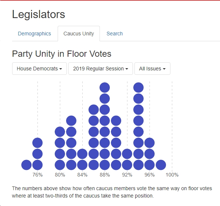Click the topmost dot in the 88% column
Screen dimensions: 220x206
pos(105,88)
